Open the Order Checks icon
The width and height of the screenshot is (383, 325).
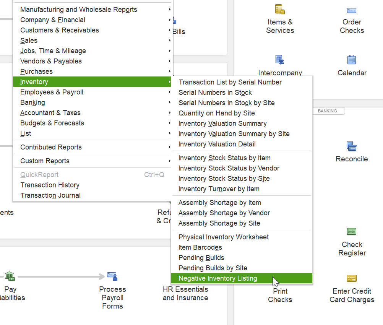pyautogui.click(x=352, y=10)
